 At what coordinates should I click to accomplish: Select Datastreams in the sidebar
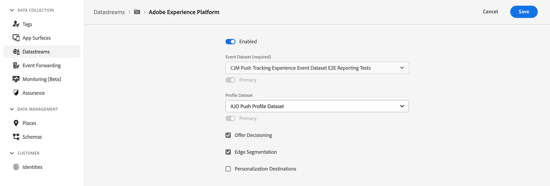click(x=42, y=52)
